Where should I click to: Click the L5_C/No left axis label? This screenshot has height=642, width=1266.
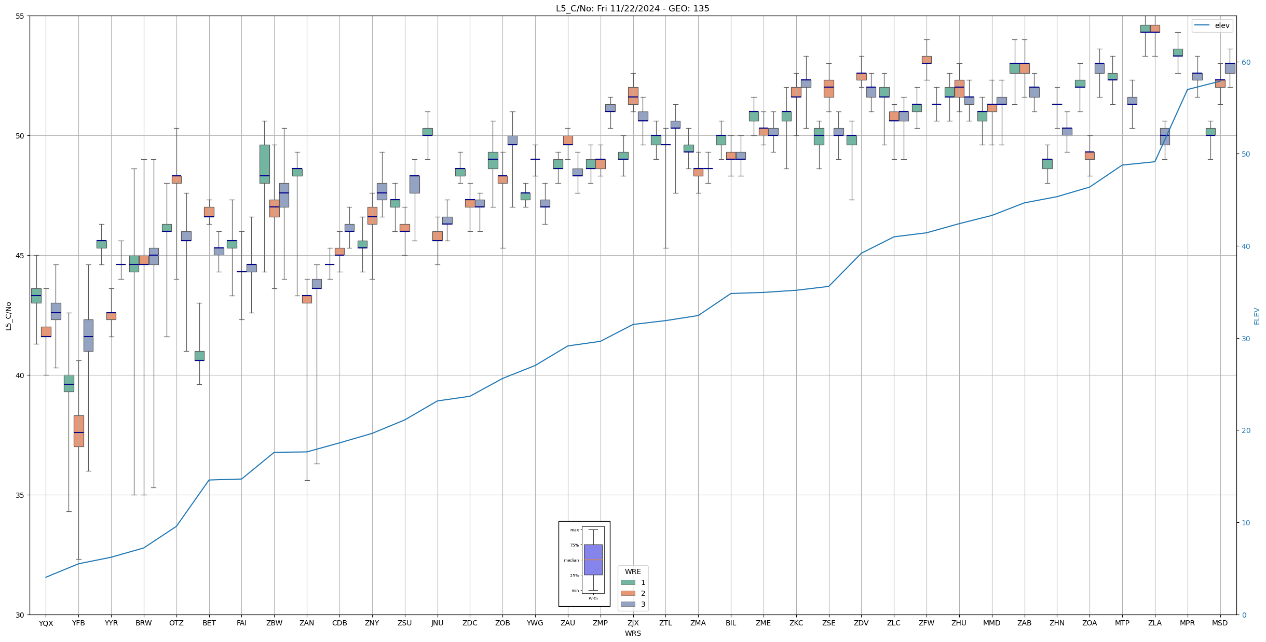(x=8, y=316)
